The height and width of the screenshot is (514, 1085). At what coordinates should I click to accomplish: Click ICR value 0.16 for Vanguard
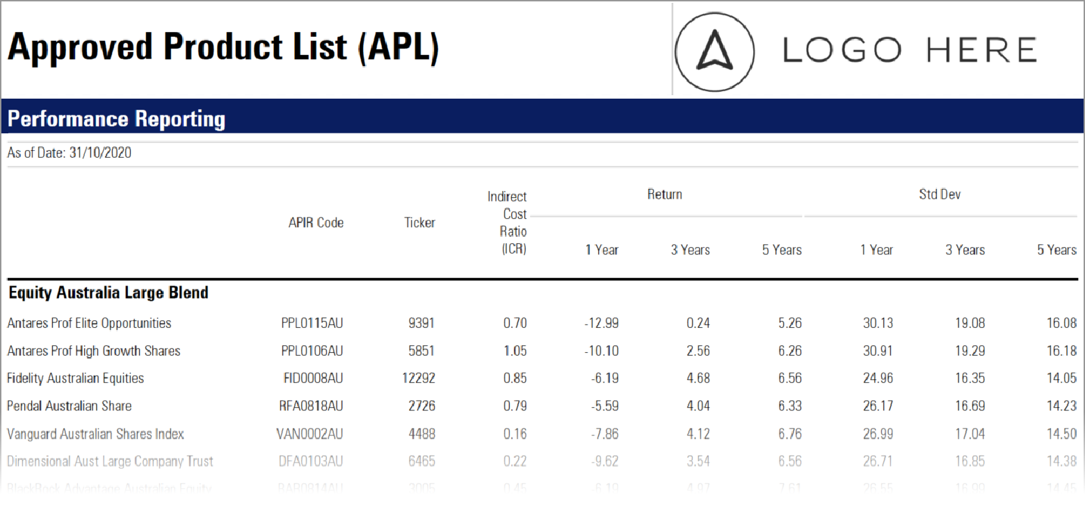pyautogui.click(x=515, y=434)
